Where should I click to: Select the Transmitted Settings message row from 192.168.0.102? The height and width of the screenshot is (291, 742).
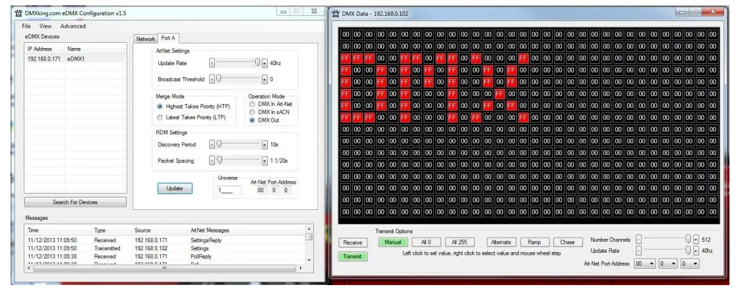coord(166,248)
